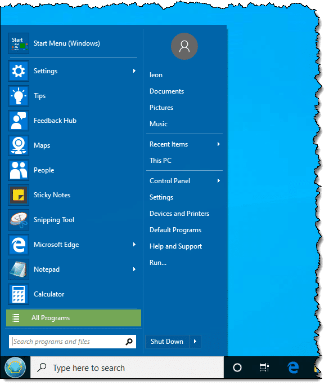Screen dimensions: 329x385
Task: Expand the Microsoft Edge jump list arrow
Action: click(x=134, y=245)
